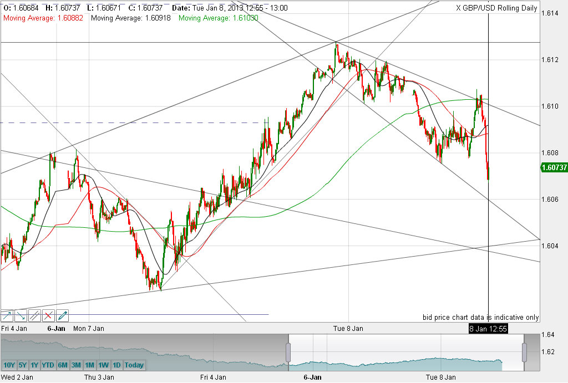Switch range to YTD
The image size is (568, 383).
pyautogui.click(x=48, y=365)
